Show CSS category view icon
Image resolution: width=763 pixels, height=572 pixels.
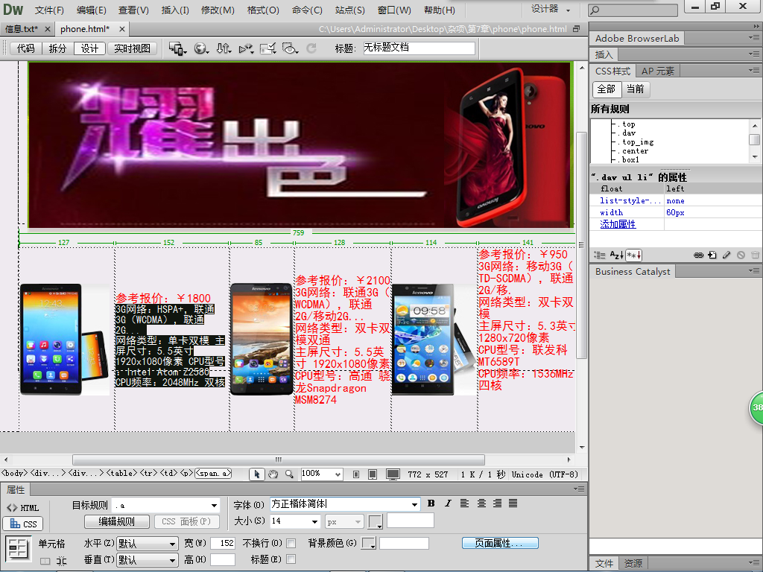pyautogui.click(x=600, y=255)
